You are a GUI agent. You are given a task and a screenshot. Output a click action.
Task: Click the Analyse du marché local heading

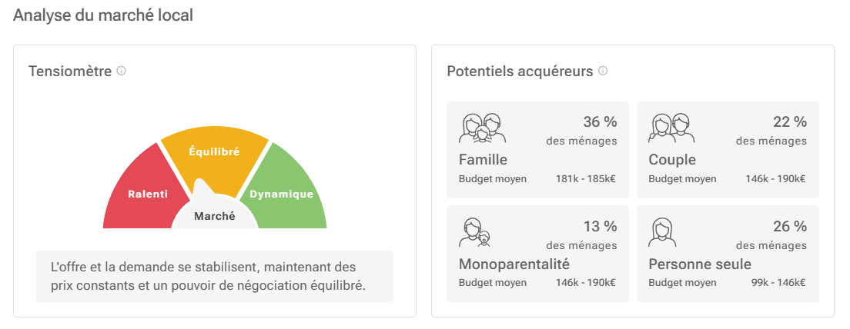[103, 15]
